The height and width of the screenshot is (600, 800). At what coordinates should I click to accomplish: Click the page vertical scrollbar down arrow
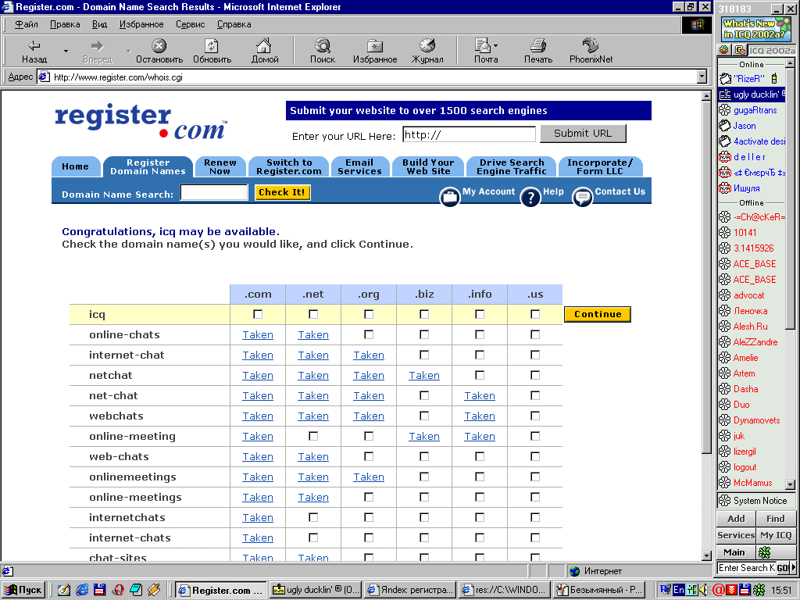(706, 556)
